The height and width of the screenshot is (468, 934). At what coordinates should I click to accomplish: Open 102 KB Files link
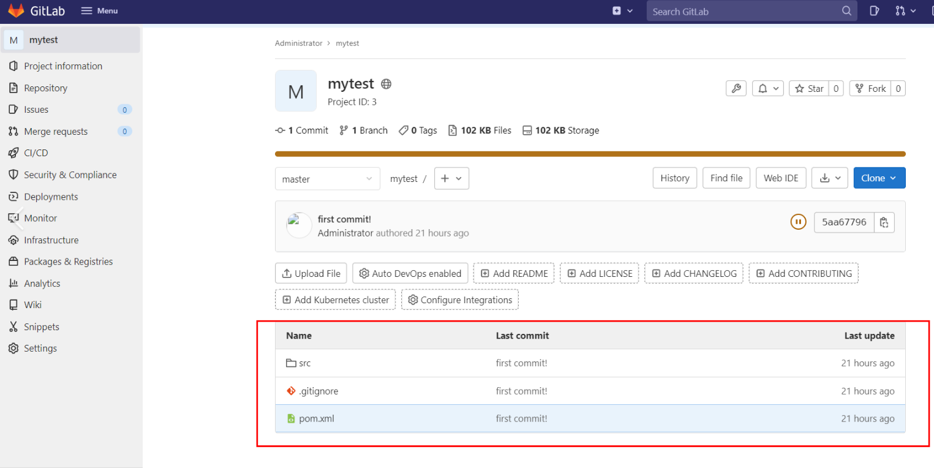(x=480, y=130)
